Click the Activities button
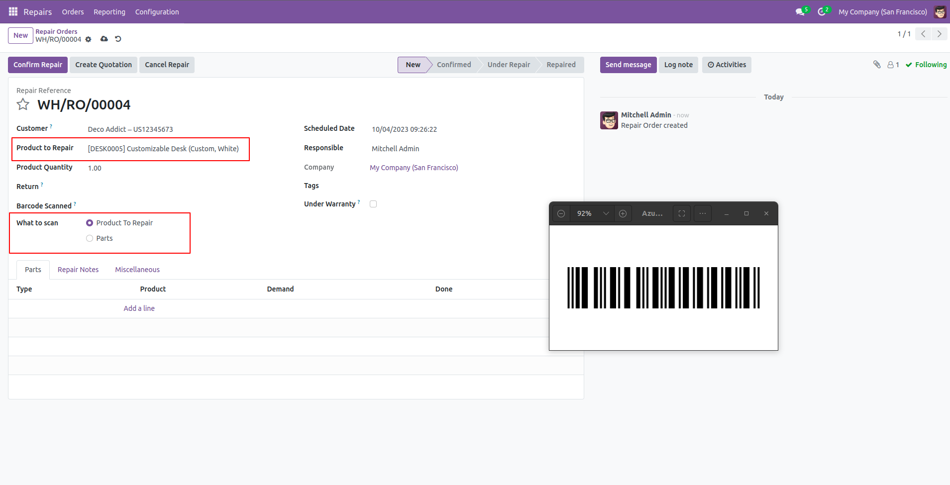 (727, 65)
